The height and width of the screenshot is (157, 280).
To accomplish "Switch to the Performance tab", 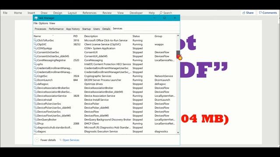I will tap(56, 29).
